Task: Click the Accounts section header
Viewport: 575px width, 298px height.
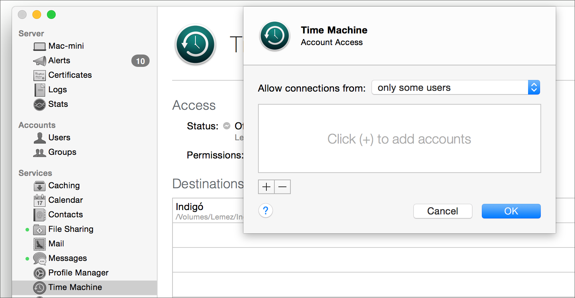Action: coord(37,125)
